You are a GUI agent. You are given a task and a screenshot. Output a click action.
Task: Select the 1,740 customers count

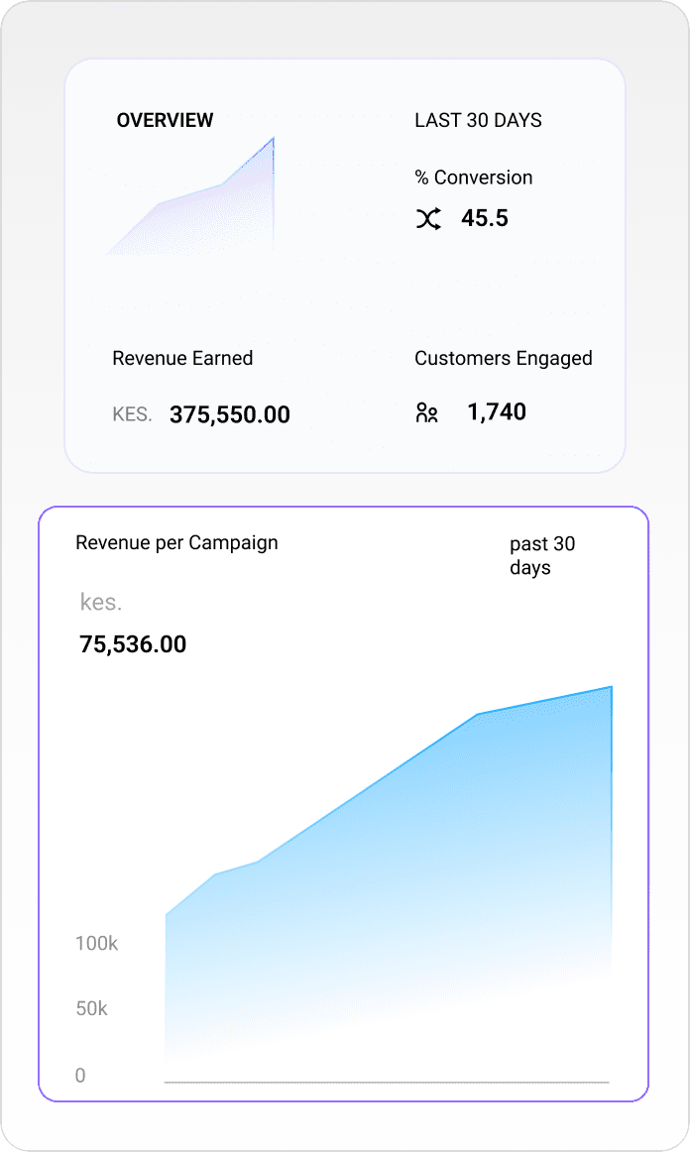497,411
